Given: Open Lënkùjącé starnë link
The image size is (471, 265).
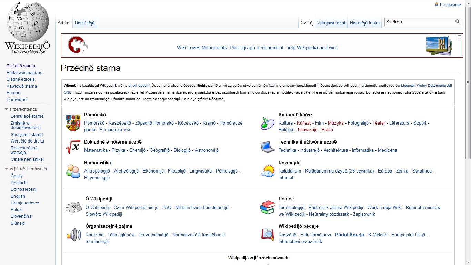Looking at the screenshot, I should [x=27, y=116].
